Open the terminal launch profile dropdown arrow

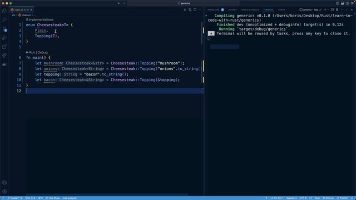[x=328, y=10]
